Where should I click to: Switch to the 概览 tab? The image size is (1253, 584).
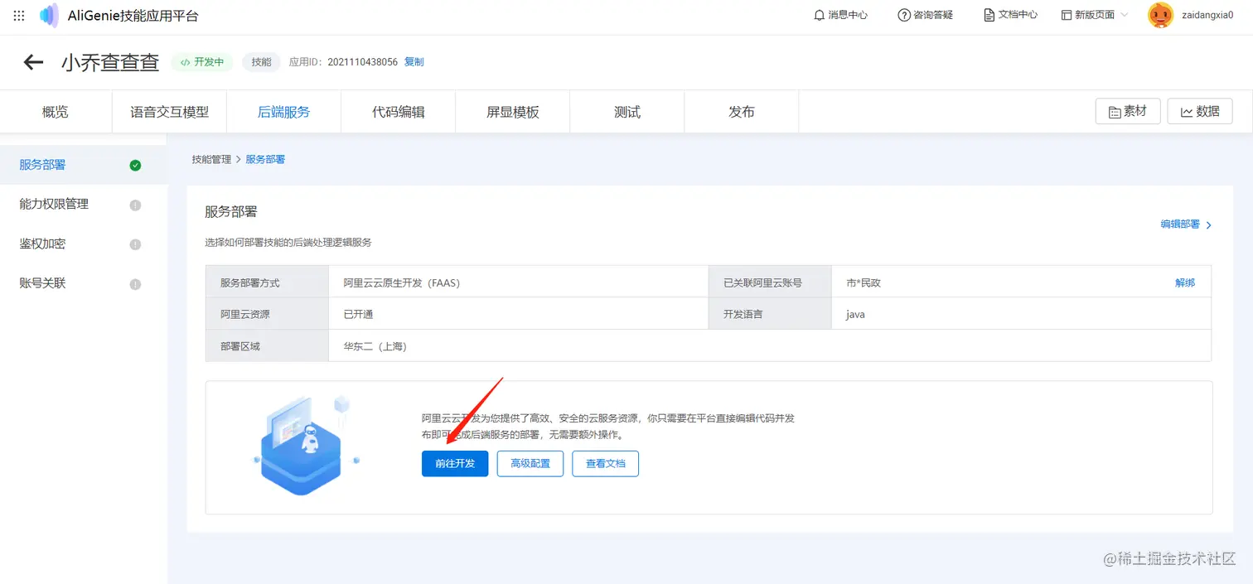(56, 112)
